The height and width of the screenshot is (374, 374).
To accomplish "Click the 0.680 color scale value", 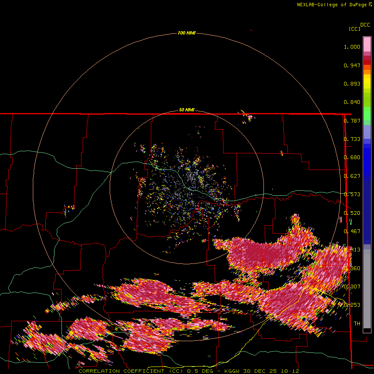I will [x=352, y=157].
